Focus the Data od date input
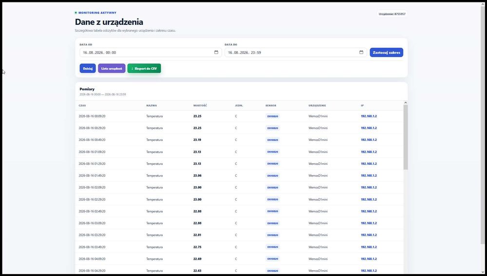 (x=150, y=52)
